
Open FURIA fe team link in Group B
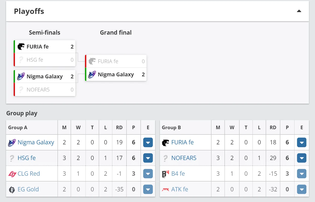point(182,142)
